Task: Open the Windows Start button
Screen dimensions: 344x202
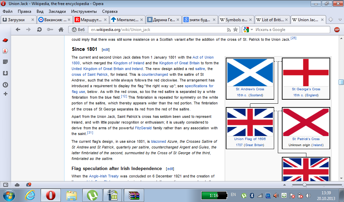Action: coord(9,195)
